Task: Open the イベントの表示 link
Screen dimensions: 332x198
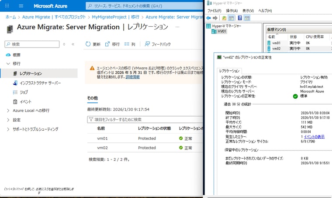Action: [314, 136]
